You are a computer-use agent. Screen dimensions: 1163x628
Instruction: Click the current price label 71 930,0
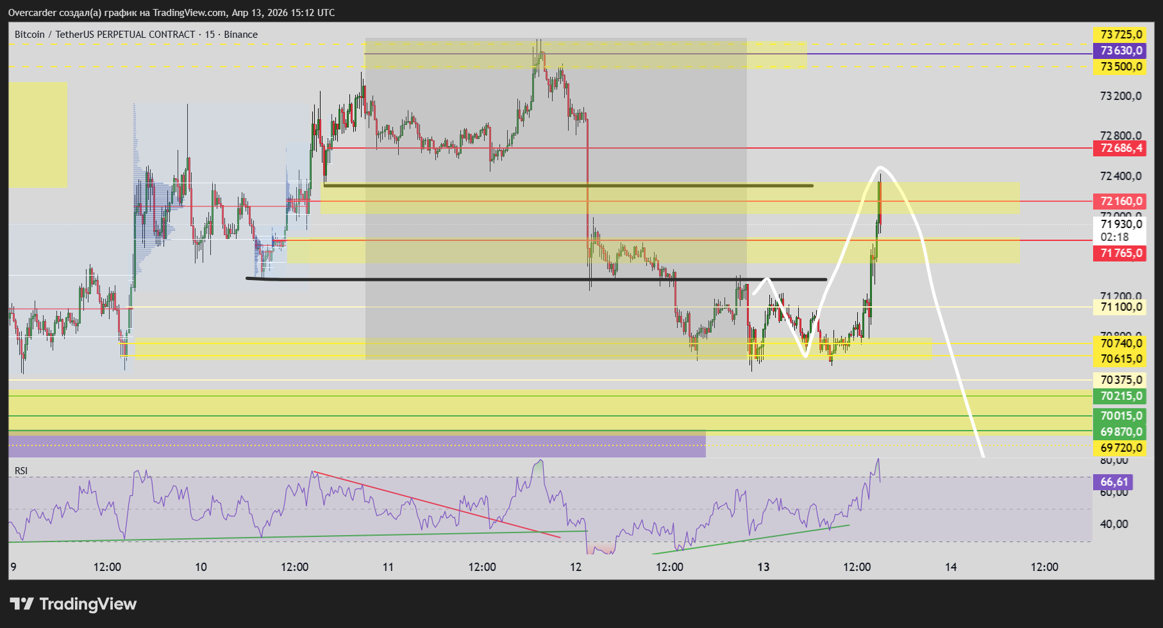point(1121,224)
